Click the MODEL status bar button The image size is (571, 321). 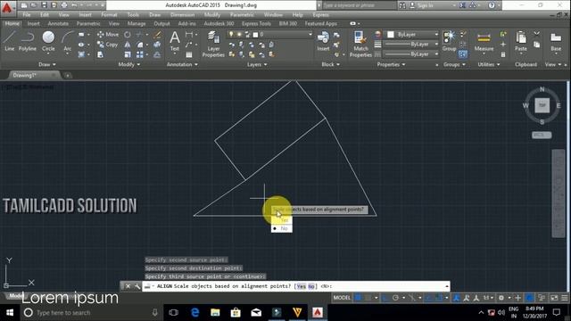pos(342,298)
